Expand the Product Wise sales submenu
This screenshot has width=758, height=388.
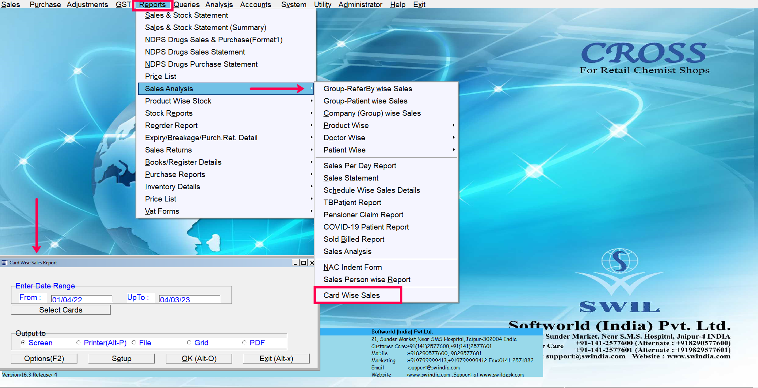click(x=386, y=126)
